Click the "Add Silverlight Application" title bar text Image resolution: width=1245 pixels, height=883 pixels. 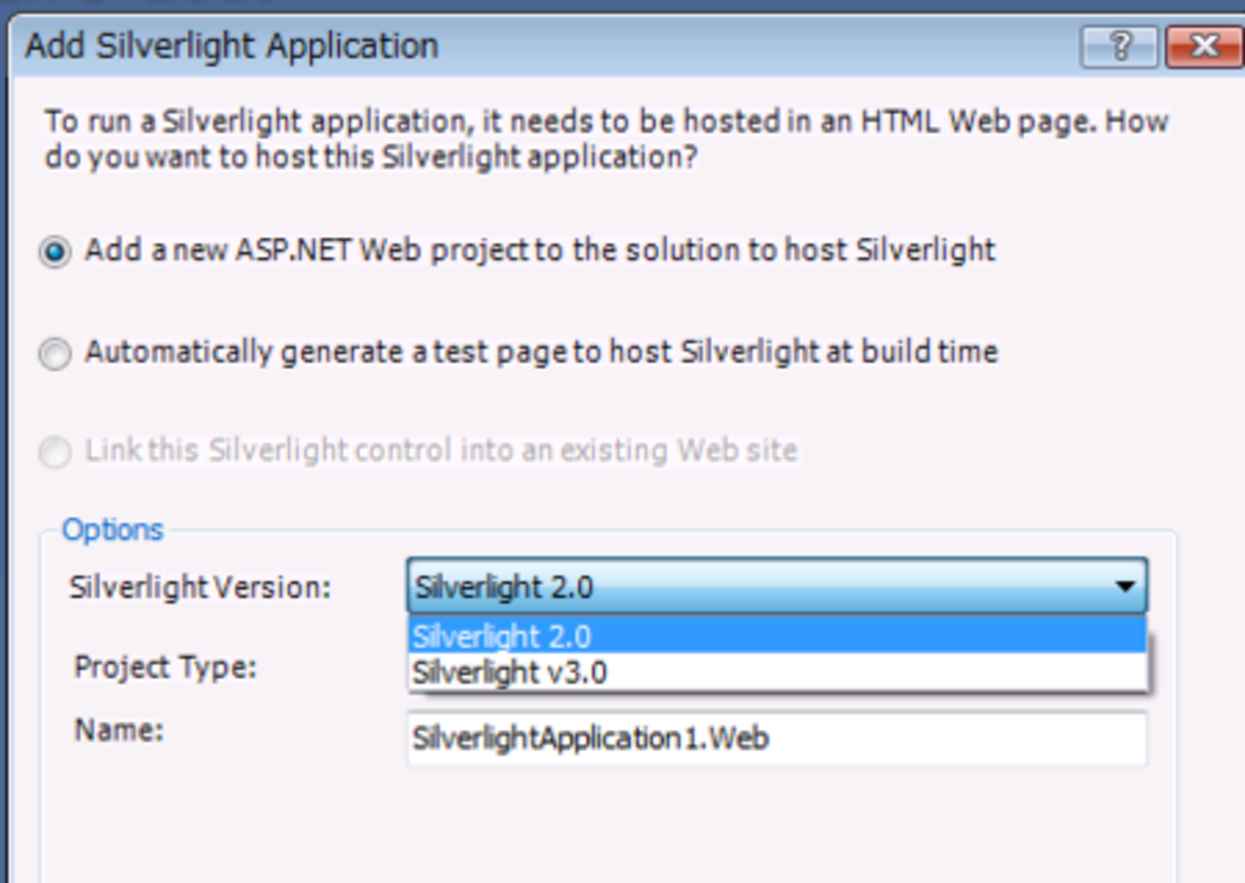232,46
